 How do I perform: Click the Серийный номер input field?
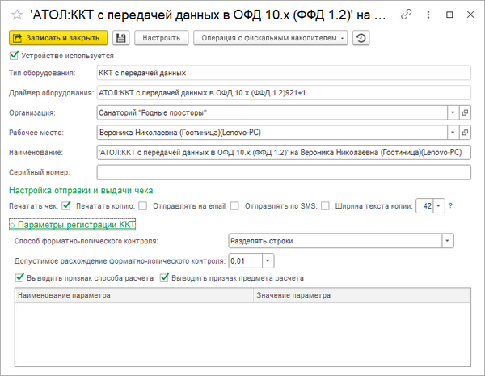point(284,172)
